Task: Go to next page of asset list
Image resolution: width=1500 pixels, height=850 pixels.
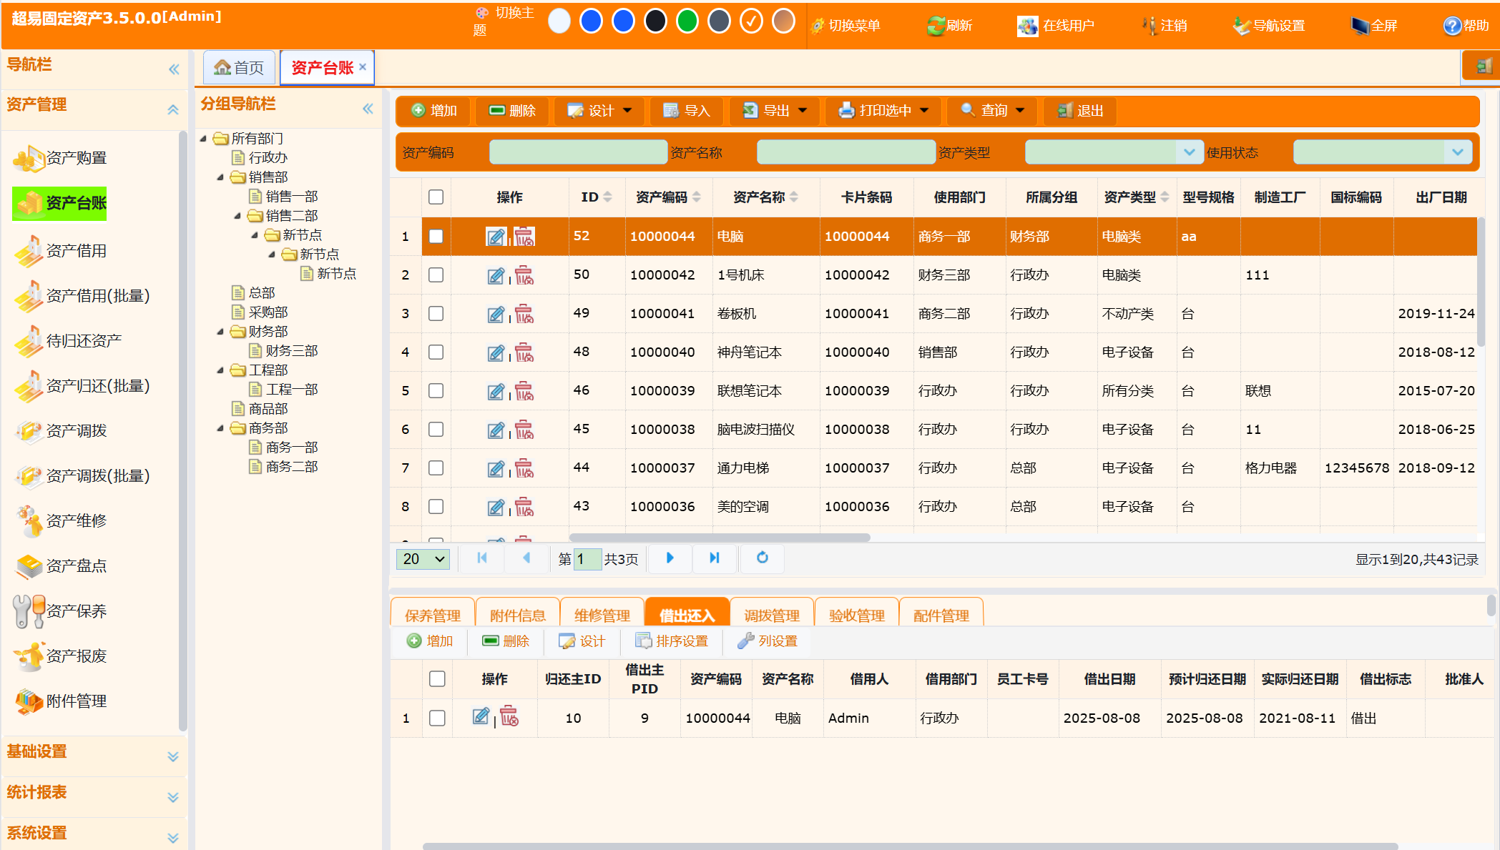Action: tap(670, 558)
